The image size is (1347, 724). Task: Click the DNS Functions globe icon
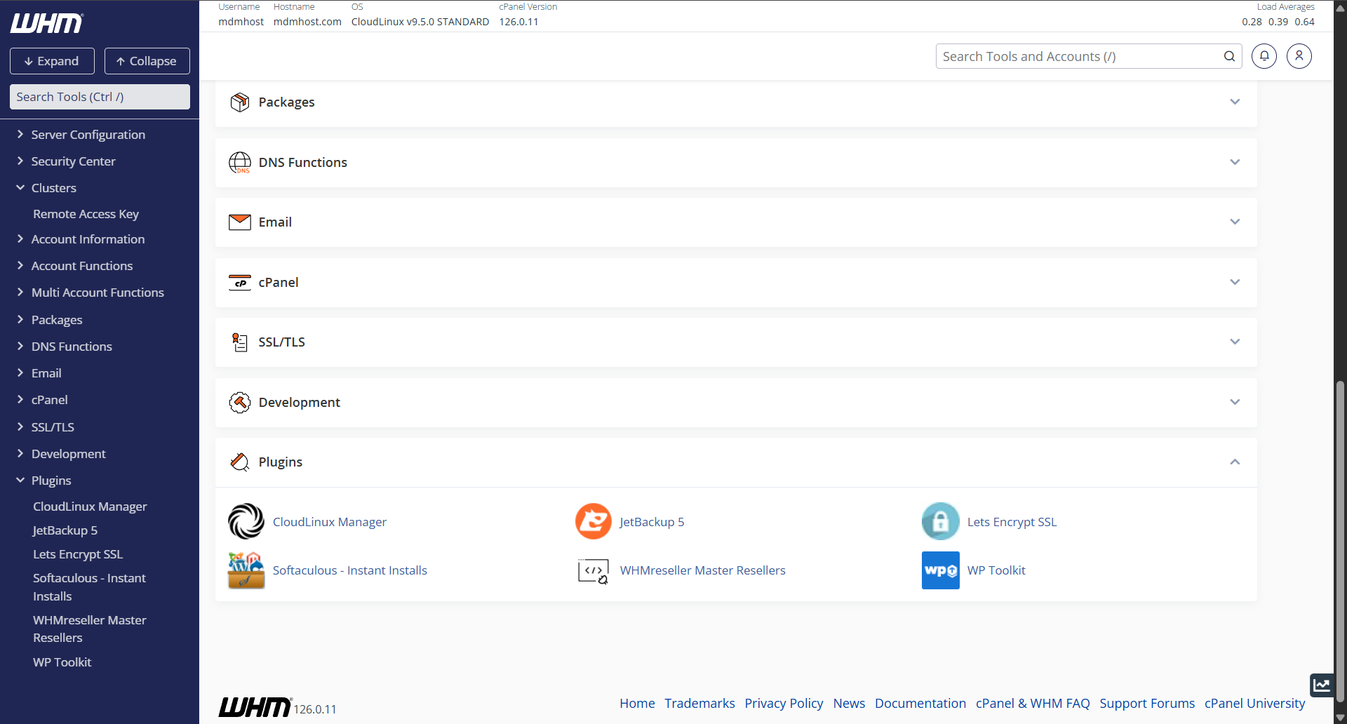click(240, 163)
